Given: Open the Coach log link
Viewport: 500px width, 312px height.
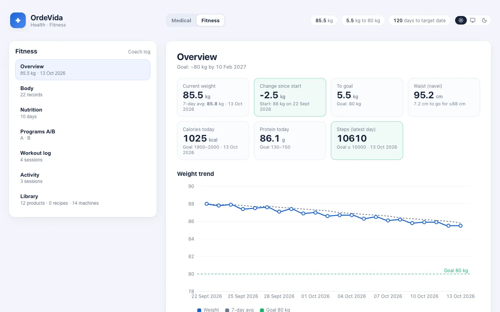Looking at the screenshot, I should pos(139,52).
